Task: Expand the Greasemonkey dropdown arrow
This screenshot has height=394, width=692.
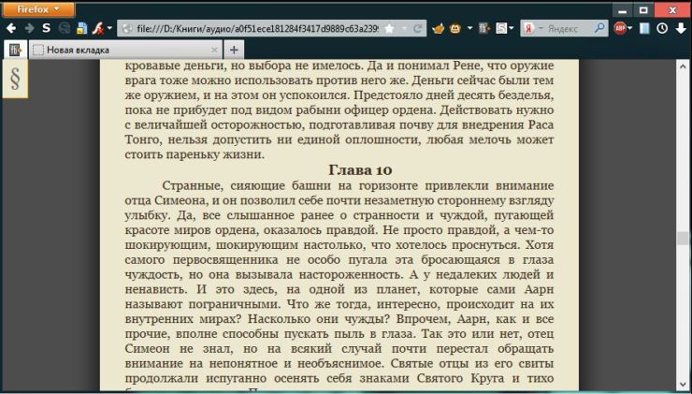Action: [x=469, y=29]
